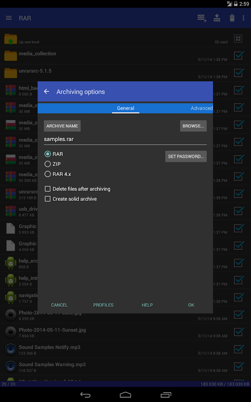The image size is (251, 402).
Task: Edit the samples.rar archive name field
Action: click(125, 139)
